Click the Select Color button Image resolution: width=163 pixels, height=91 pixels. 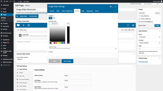pyautogui.click(x=53, y=24)
